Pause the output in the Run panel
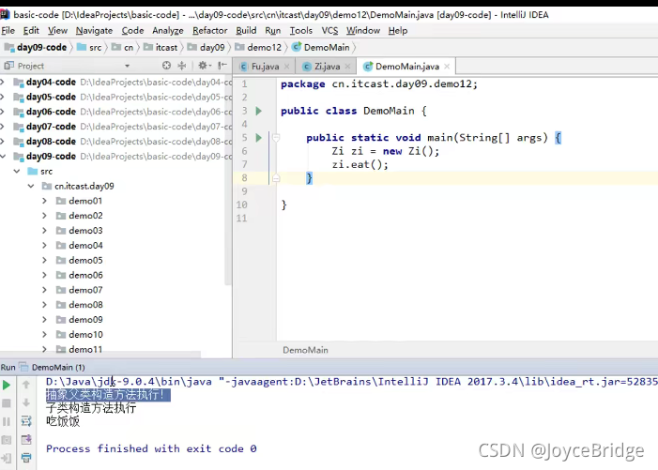 [7, 421]
